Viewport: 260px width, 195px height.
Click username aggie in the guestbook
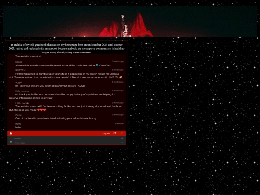pos(19,82)
